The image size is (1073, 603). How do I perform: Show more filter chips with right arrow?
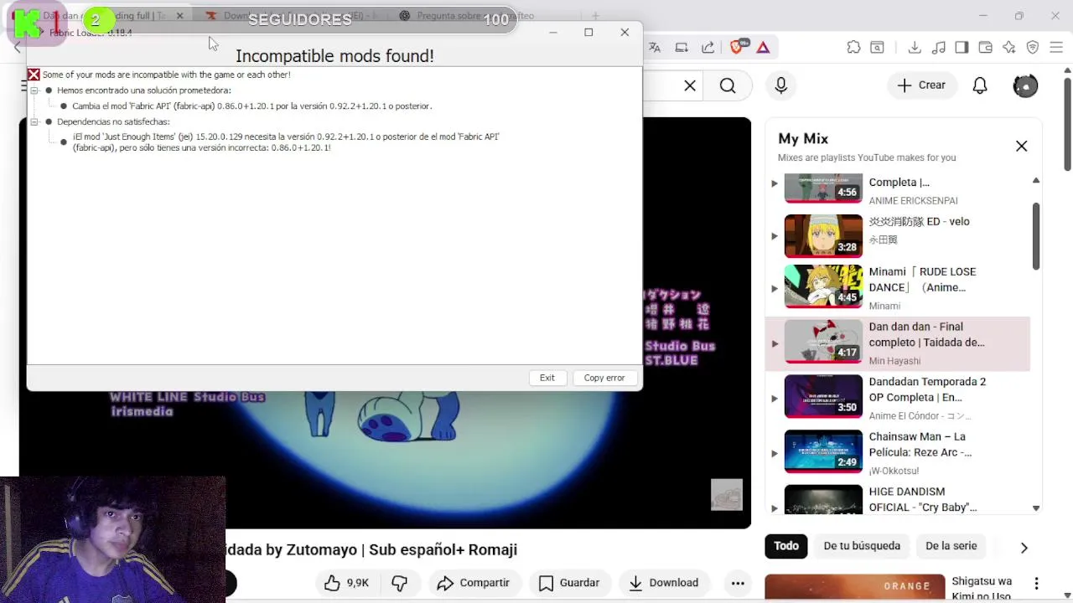tap(1024, 547)
